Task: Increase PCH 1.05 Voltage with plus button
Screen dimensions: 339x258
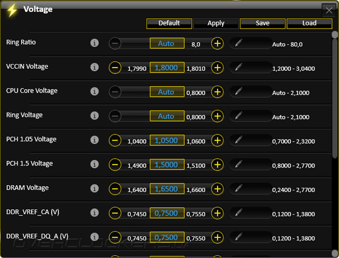Action: pyautogui.click(x=217, y=141)
